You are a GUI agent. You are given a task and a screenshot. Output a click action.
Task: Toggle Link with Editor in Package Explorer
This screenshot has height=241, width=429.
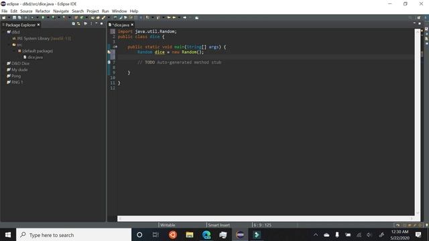point(78,24)
